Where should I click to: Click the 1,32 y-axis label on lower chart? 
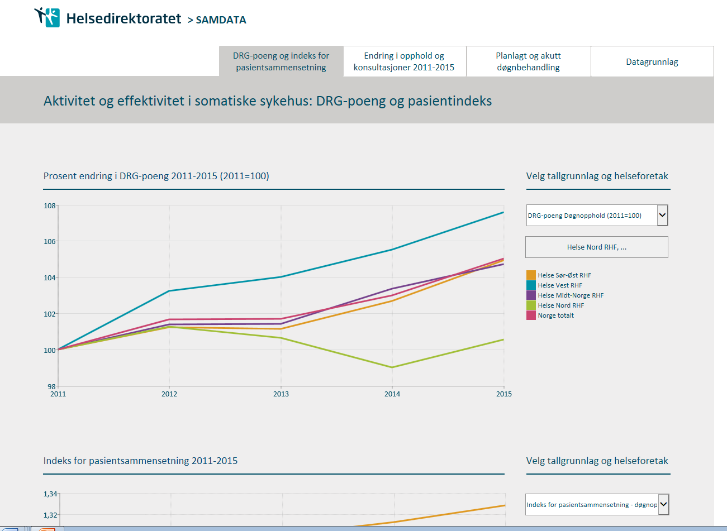(x=50, y=515)
